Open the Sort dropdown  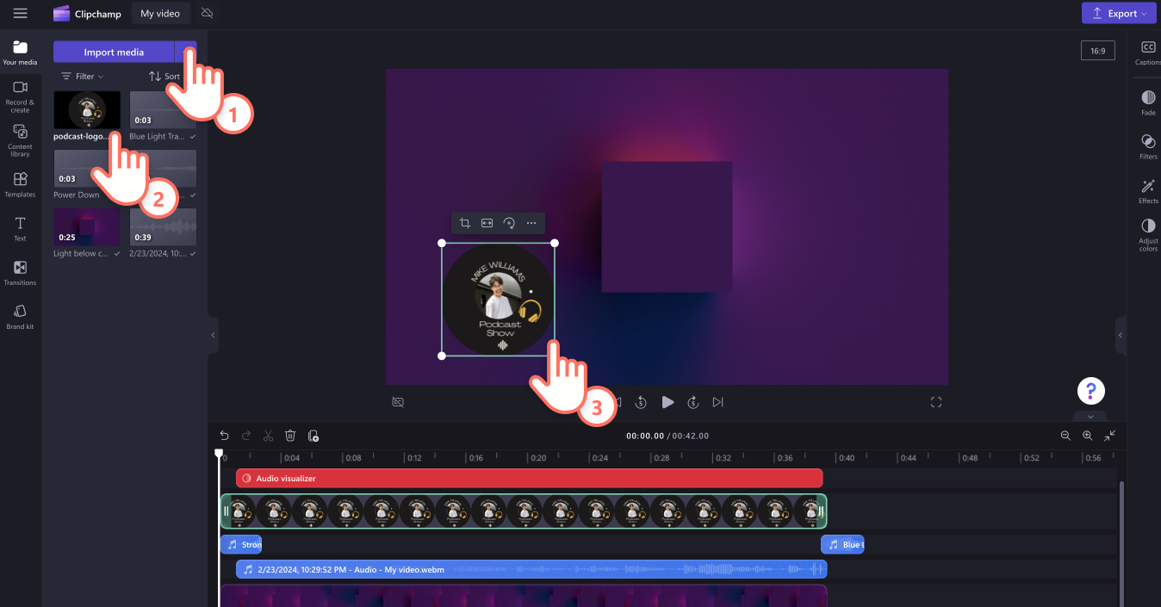[x=165, y=76]
